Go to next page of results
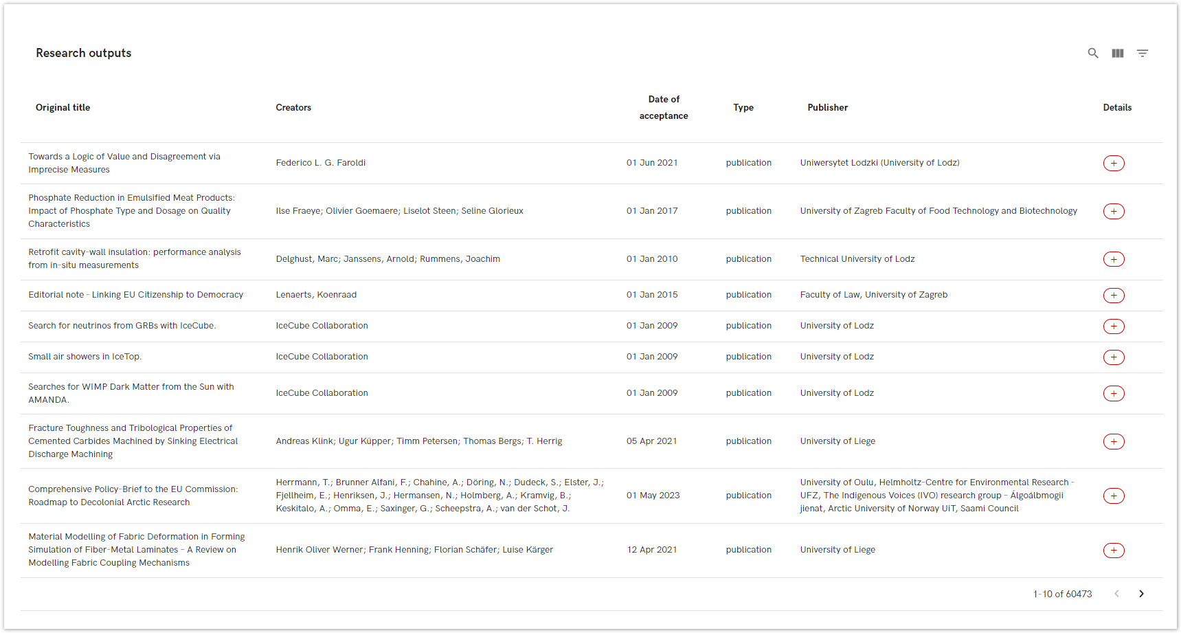This screenshot has width=1181, height=633. pyautogui.click(x=1141, y=594)
